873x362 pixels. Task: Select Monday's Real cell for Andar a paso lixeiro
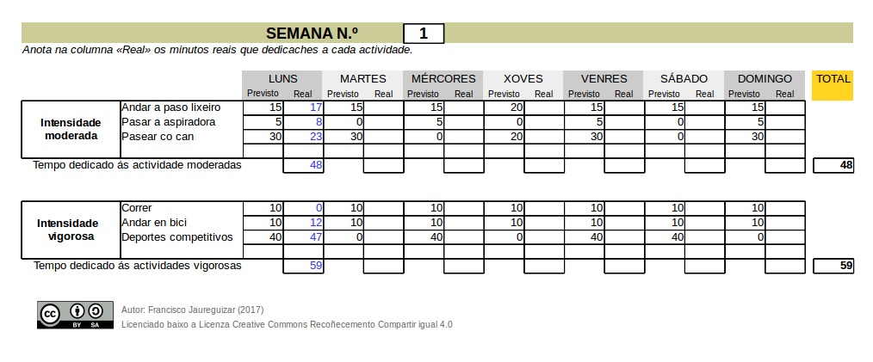click(x=303, y=107)
